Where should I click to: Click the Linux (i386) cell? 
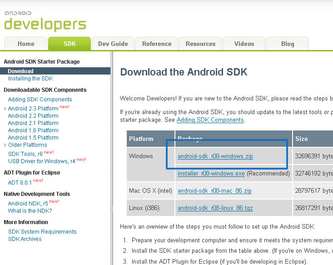tap(150, 208)
